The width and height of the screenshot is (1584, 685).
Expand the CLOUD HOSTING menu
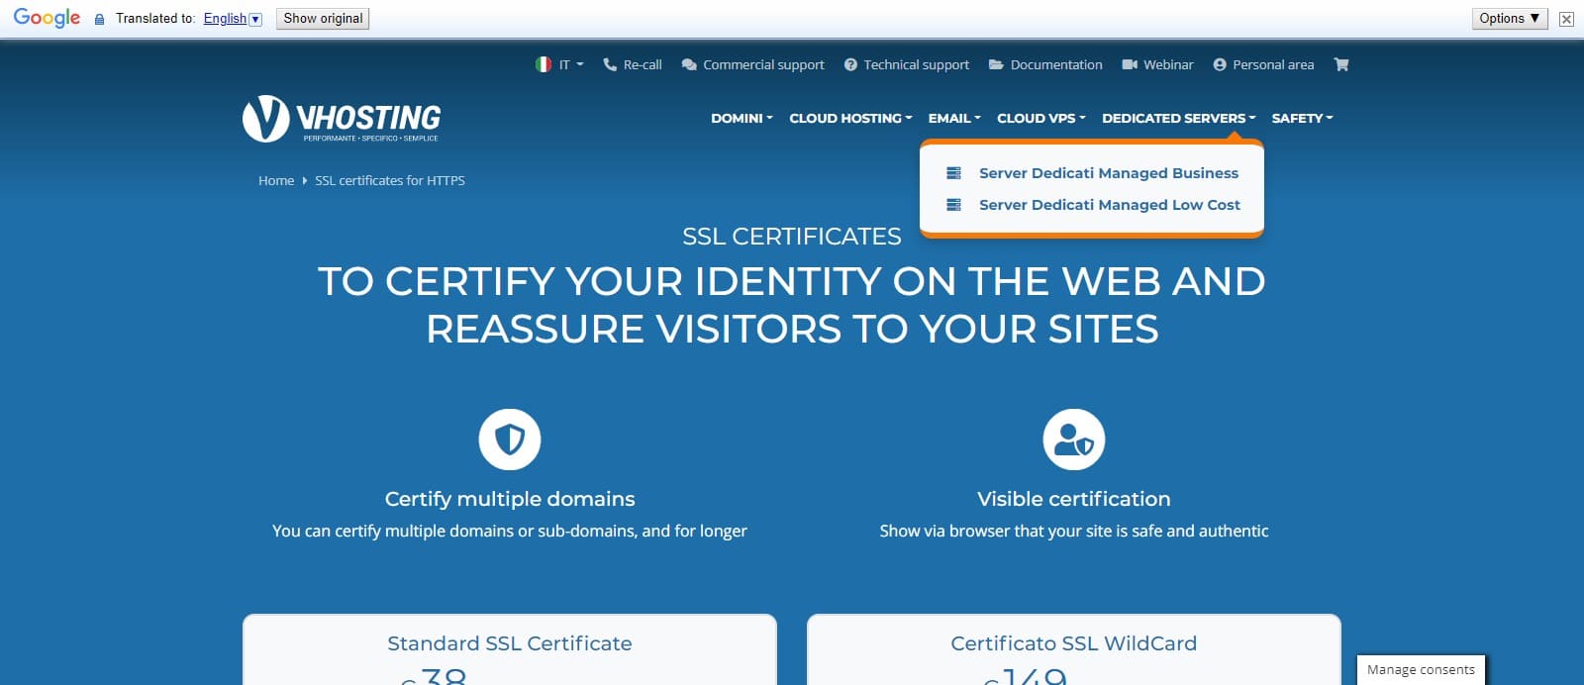pos(850,118)
